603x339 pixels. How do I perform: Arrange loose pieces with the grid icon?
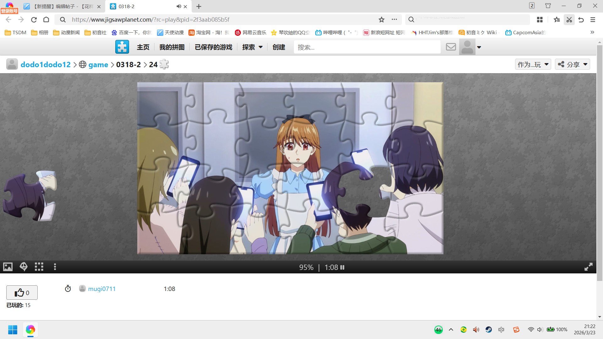click(x=39, y=267)
